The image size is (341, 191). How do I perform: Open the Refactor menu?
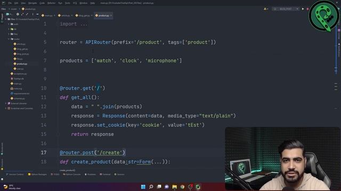[x=51, y=3]
